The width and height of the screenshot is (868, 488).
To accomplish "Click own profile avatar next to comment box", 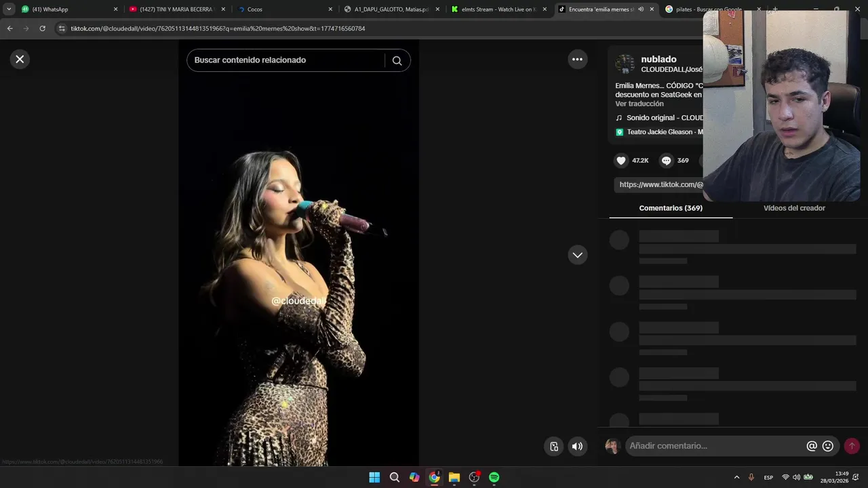I will [612, 446].
